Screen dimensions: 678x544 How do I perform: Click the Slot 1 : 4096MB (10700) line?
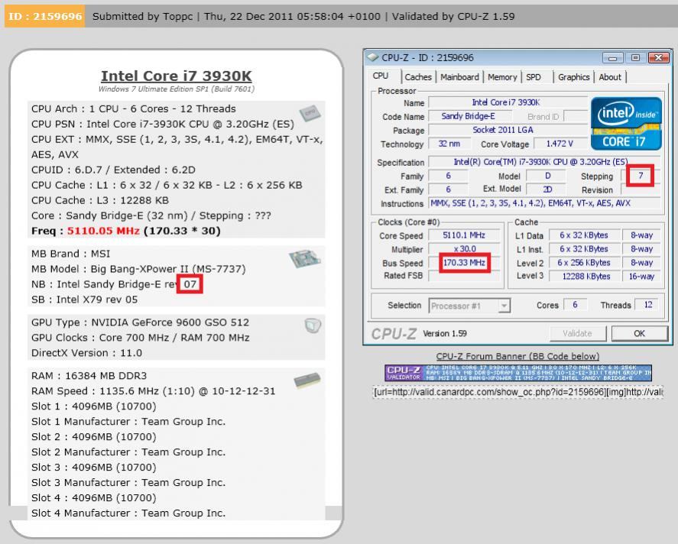pos(94,406)
